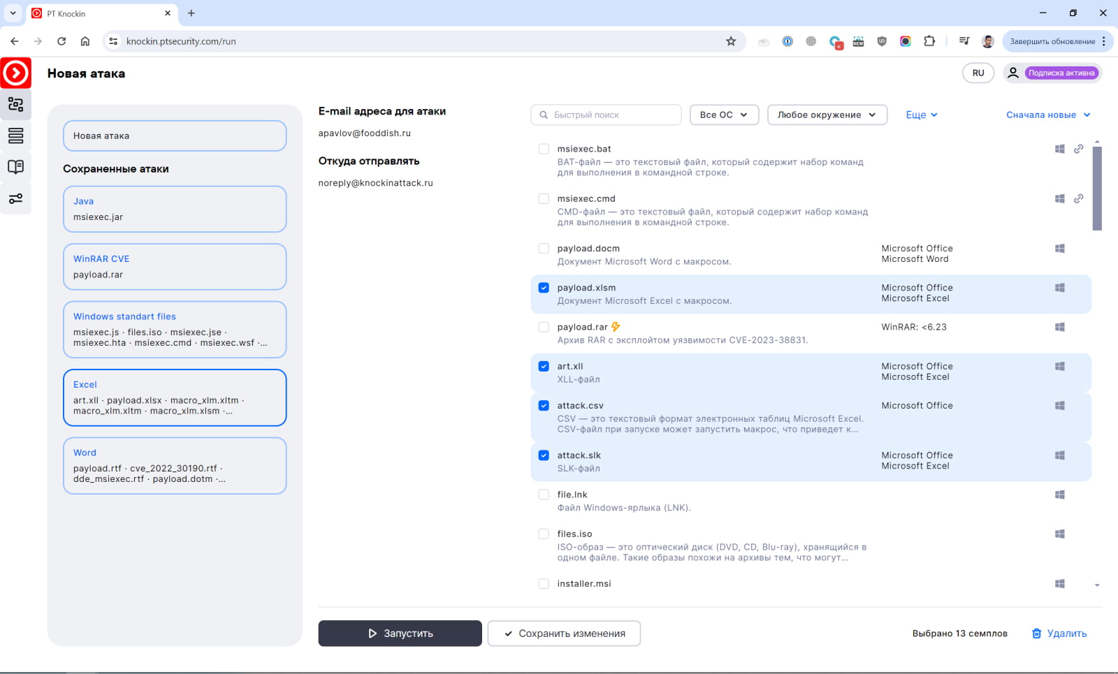Open the saved Java attack
Screen dimensions: 1118x674
(175, 209)
